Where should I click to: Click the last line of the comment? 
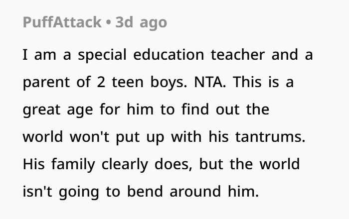[x=141, y=192]
